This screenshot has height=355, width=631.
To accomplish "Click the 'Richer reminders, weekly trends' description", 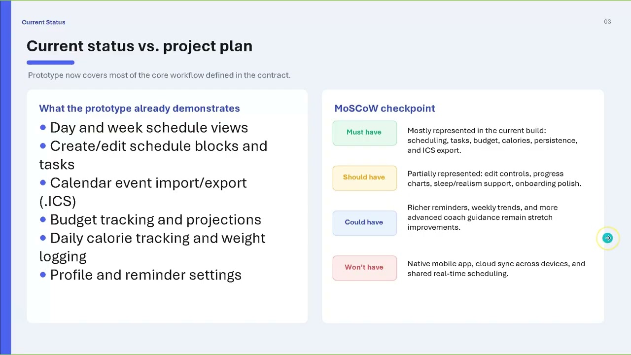I will 482,217.
